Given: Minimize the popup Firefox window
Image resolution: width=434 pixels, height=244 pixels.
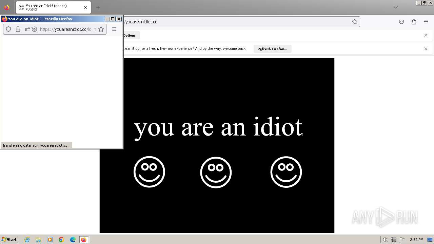Looking at the screenshot, I should tap(107, 19).
